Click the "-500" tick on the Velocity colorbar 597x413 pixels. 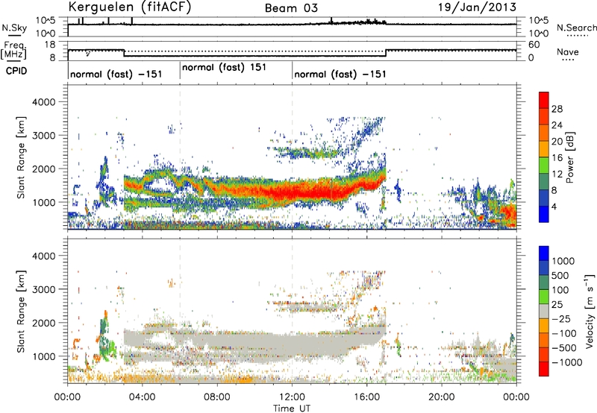click(564, 348)
